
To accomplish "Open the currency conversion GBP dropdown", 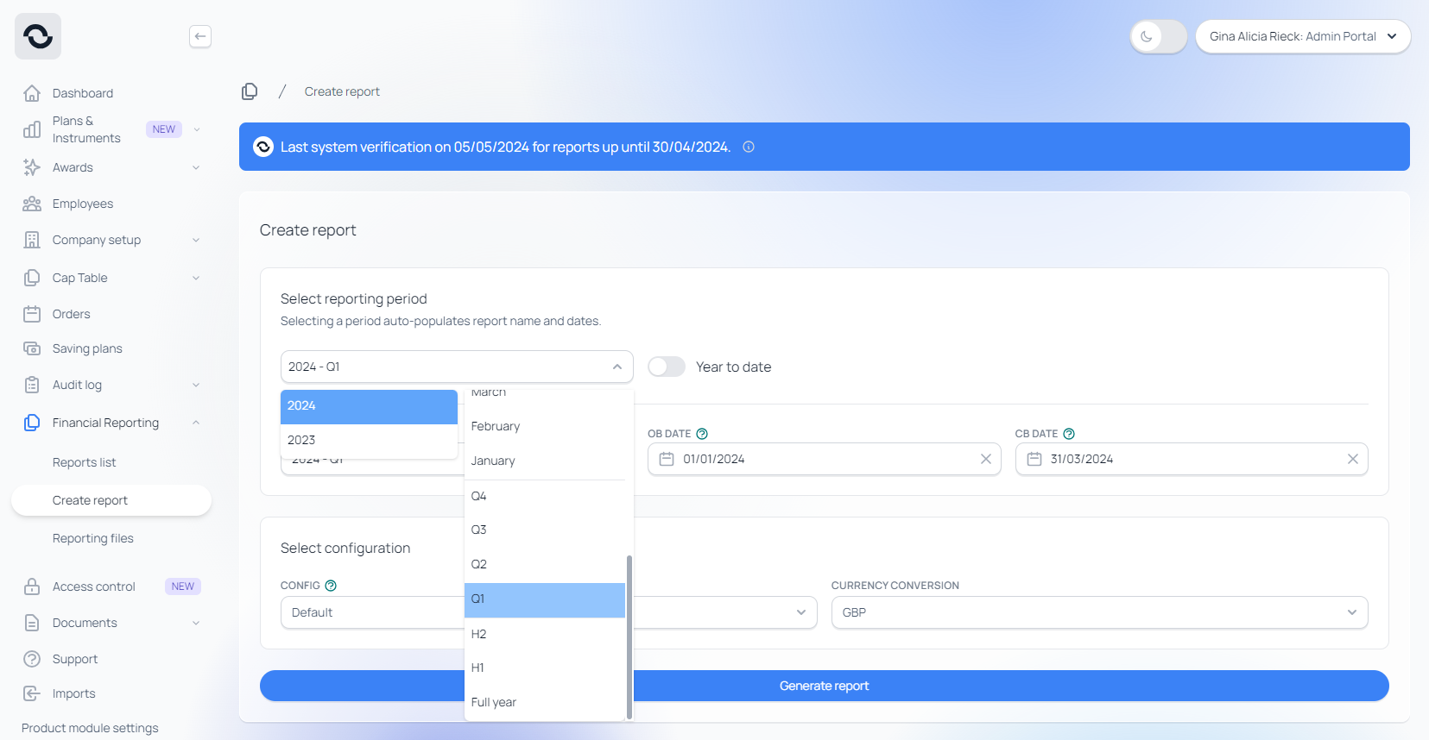I will click(x=1098, y=612).
